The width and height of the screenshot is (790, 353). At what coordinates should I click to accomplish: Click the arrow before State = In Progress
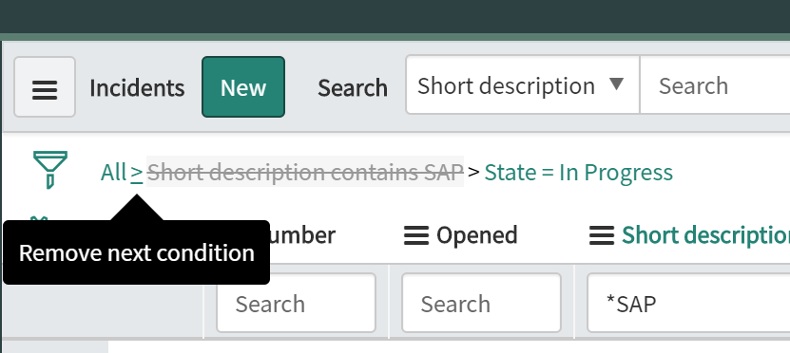pos(473,172)
